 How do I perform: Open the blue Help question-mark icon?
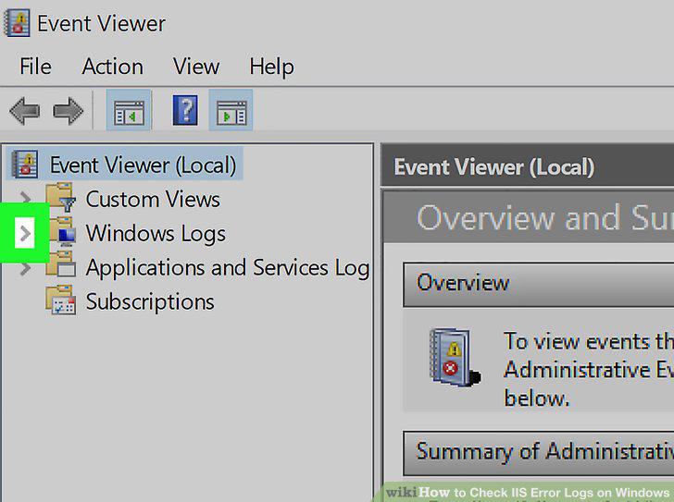pos(185,110)
